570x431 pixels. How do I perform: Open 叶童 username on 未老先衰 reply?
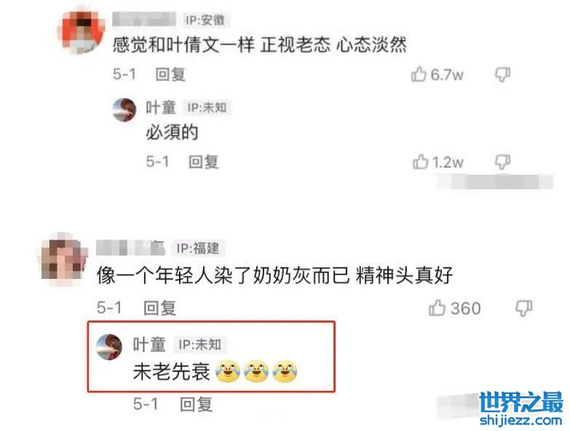[x=149, y=344]
